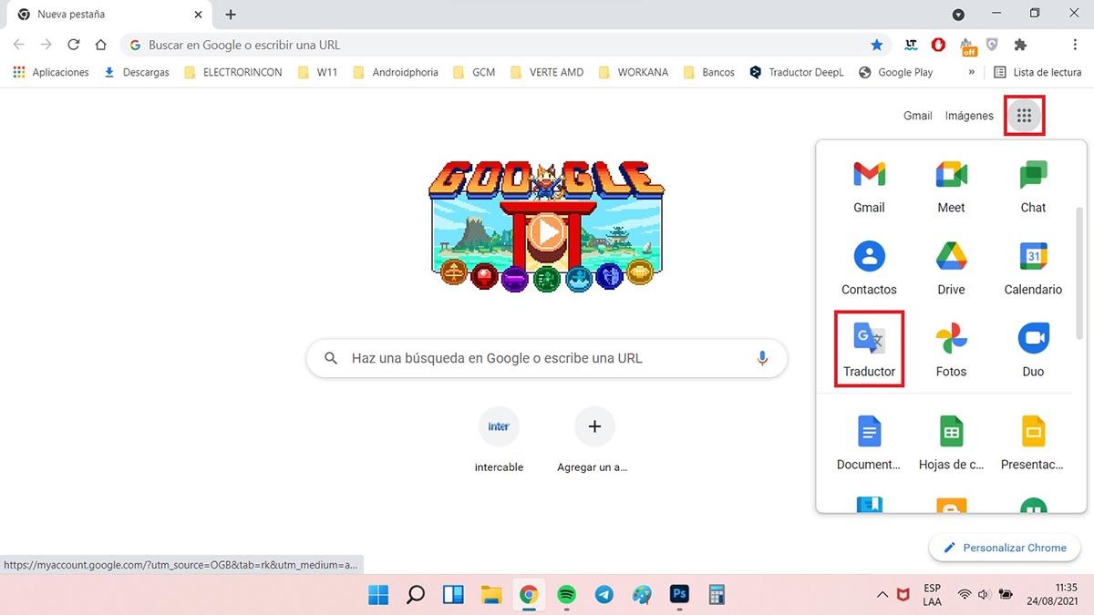
Task: Open the LanguageTool extension icon
Action: pyautogui.click(x=911, y=45)
